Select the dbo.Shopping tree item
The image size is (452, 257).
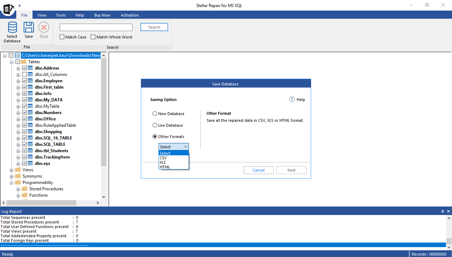click(x=48, y=132)
